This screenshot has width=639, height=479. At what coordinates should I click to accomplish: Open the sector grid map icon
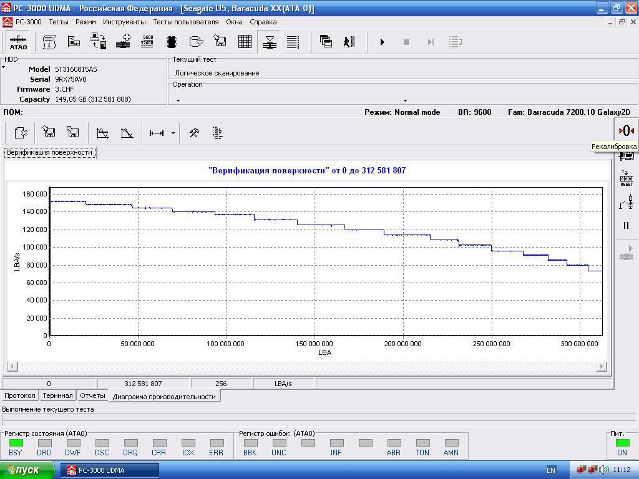click(x=245, y=42)
